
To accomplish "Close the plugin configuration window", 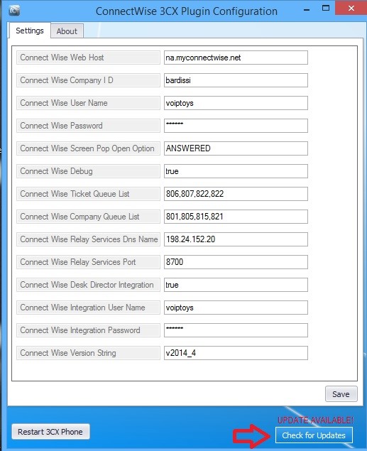I will click(x=351, y=8).
